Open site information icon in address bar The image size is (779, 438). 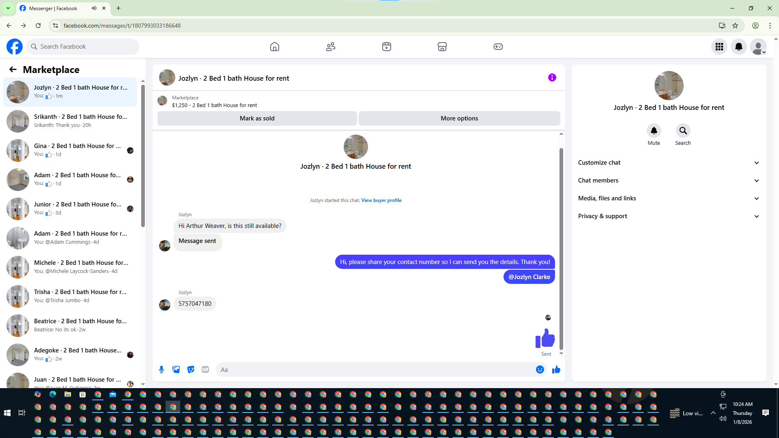click(x=56, y=26)
